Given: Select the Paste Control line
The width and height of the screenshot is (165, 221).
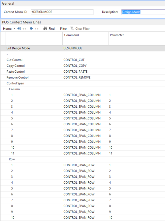Looking at the screenshot, I should [x=83, y=72].
